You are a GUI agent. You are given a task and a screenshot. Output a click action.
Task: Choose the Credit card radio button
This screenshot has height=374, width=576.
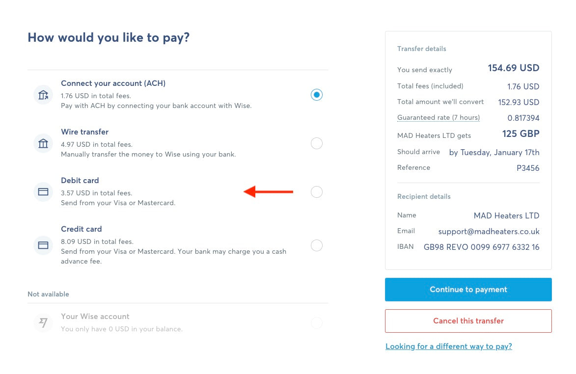317,245
